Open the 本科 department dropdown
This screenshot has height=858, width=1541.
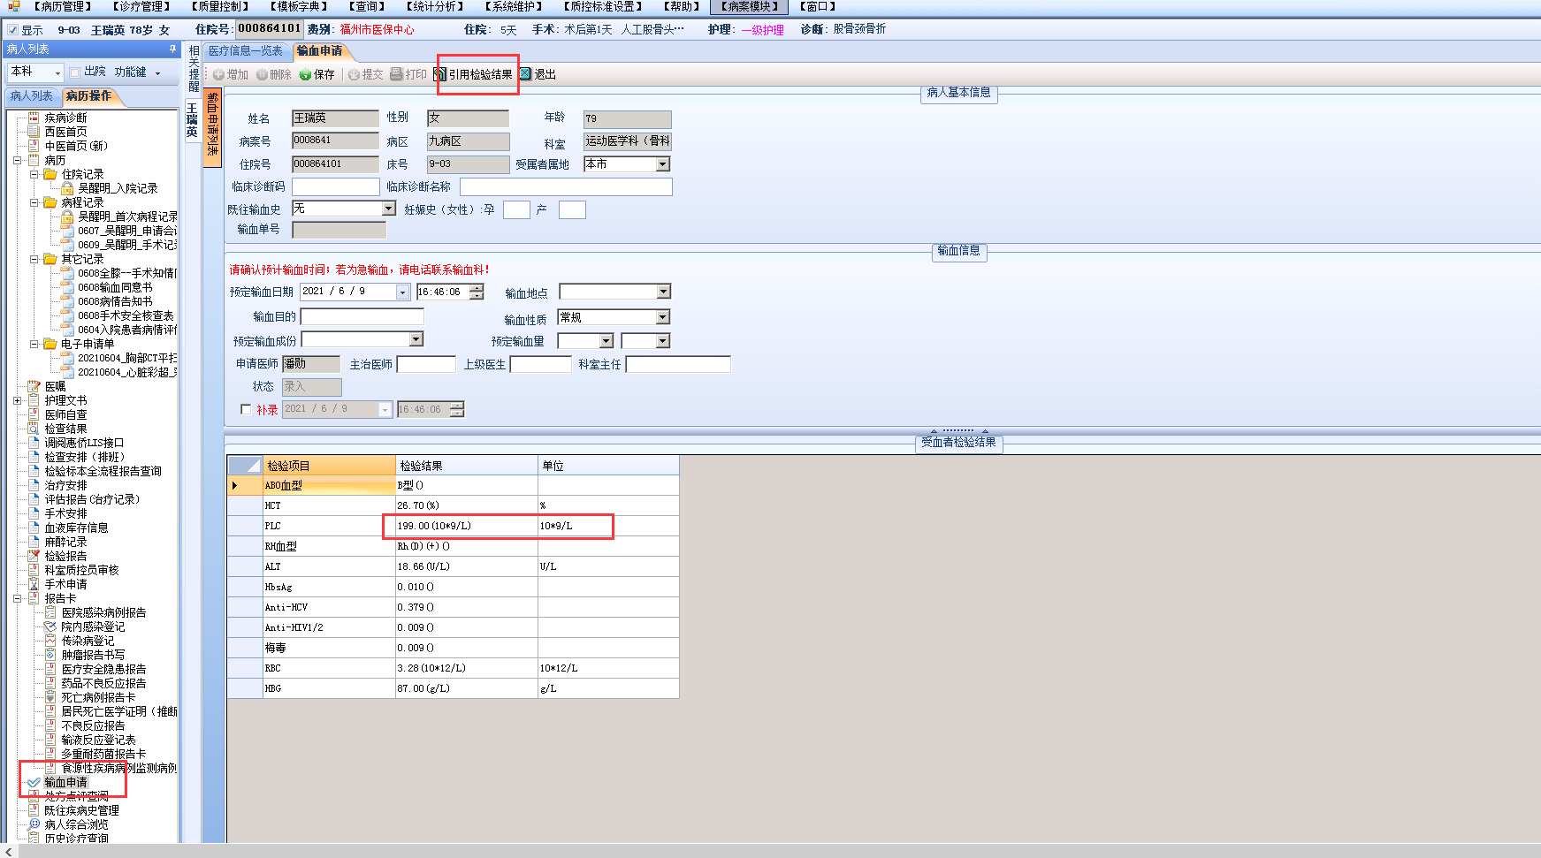coord(58,72)
